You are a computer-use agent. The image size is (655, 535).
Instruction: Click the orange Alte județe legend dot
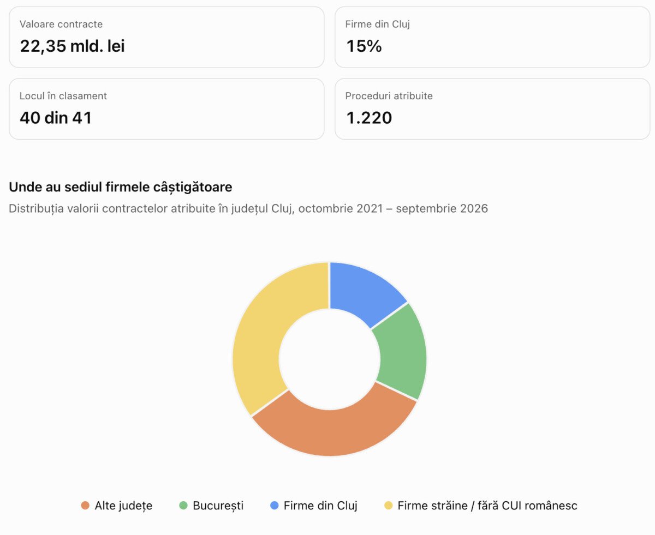pos(85,506)
